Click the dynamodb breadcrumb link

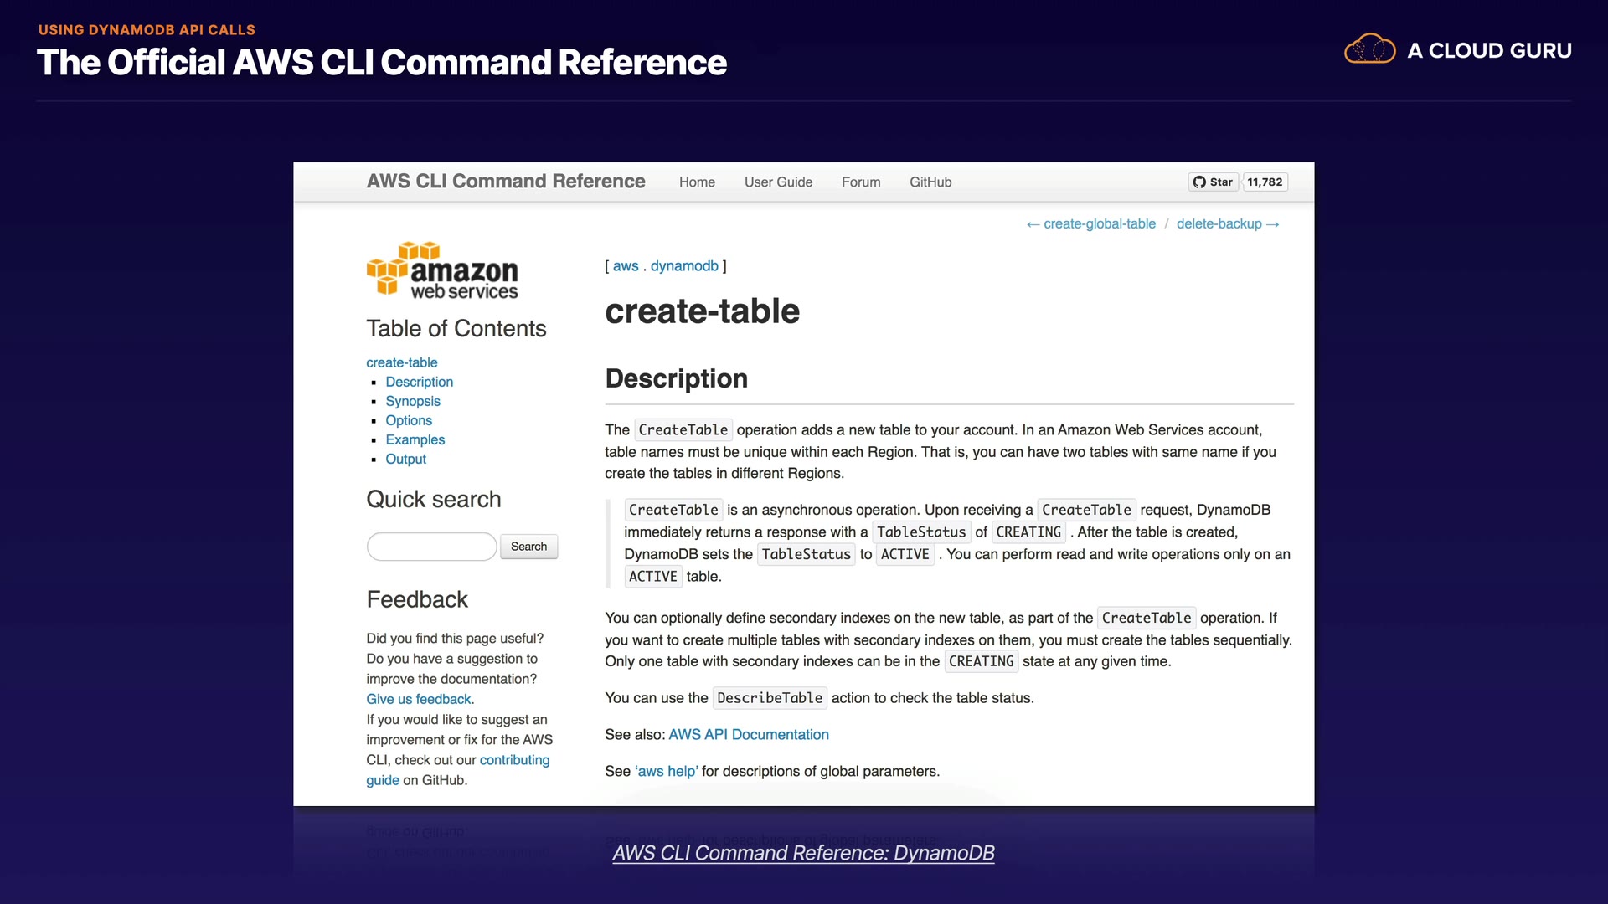(x=684, y=265)
